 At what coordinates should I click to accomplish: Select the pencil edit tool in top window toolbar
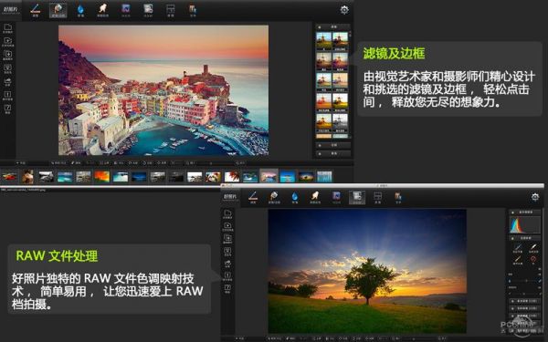coord(36,10)
